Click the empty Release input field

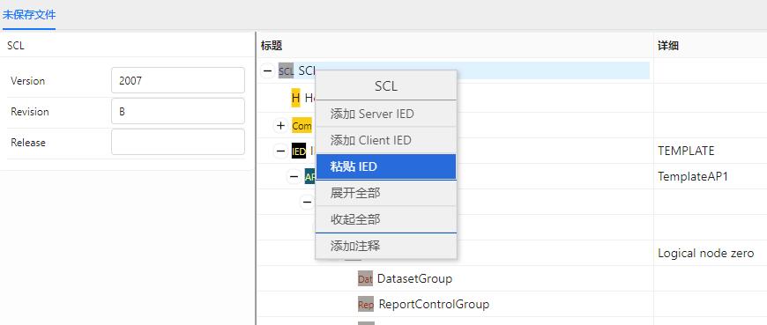coord(178,142)
